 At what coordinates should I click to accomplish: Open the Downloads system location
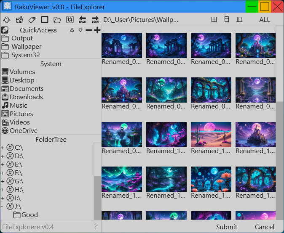tap(22, 97)
